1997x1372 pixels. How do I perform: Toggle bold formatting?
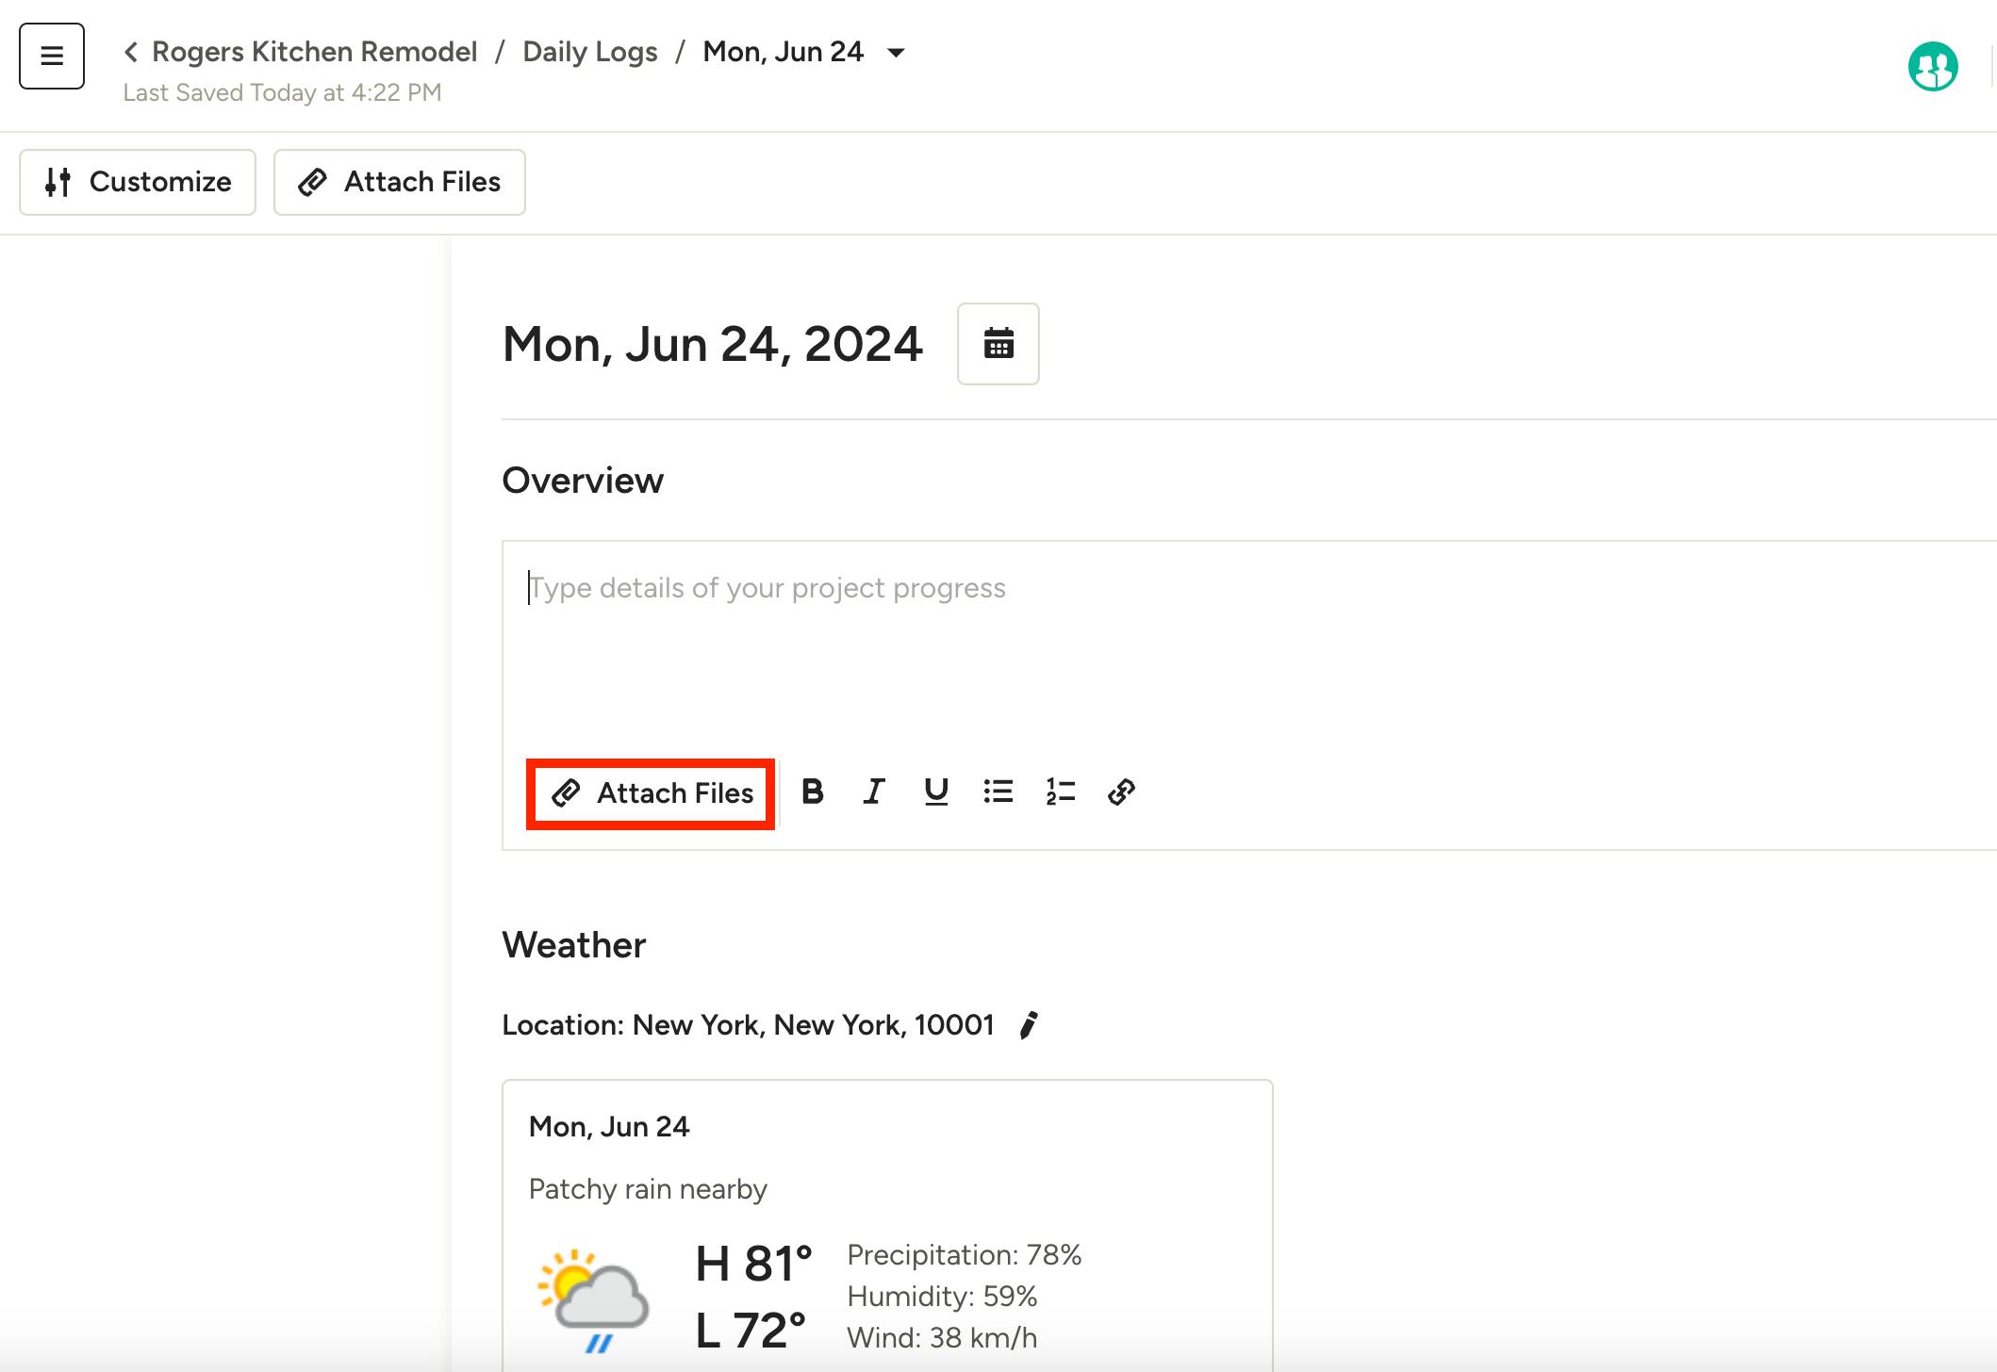[x=812, y=792]
